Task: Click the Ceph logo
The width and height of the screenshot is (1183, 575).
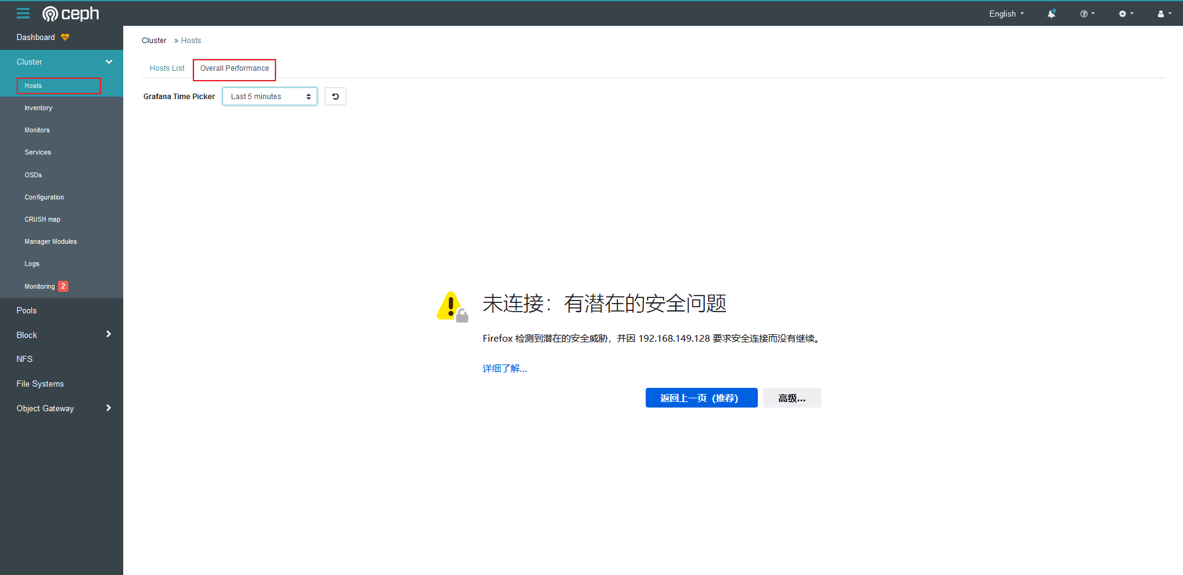Action: 70,14
